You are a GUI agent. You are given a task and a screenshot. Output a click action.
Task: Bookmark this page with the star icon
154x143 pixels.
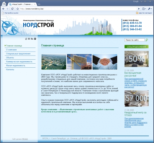tap(18, 9)
